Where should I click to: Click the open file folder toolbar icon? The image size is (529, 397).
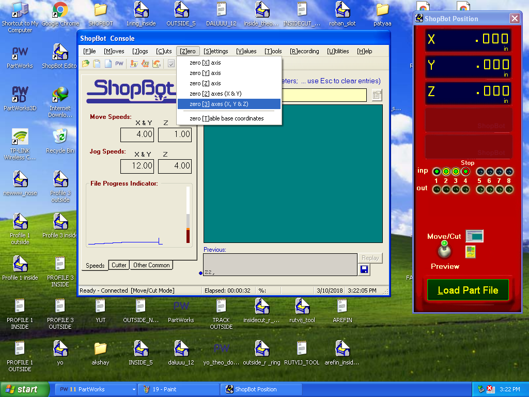tap(86, 64)
